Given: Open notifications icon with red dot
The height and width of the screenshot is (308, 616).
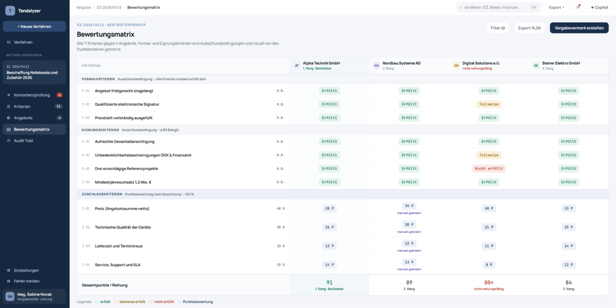Looking at the screenshot, I should (x=578, y=7).
